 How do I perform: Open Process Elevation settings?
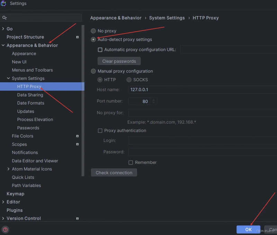[x=35, y=119]
